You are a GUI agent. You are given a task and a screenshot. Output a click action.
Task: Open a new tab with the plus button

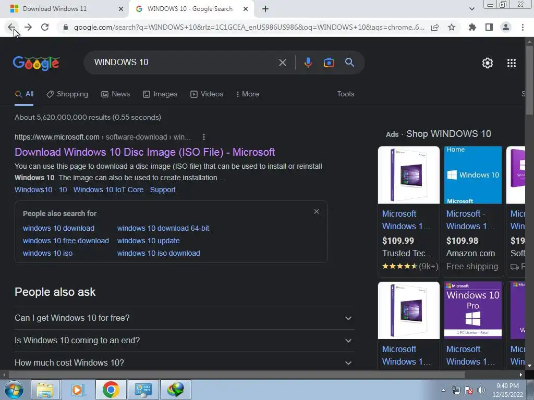coord(265,9)
